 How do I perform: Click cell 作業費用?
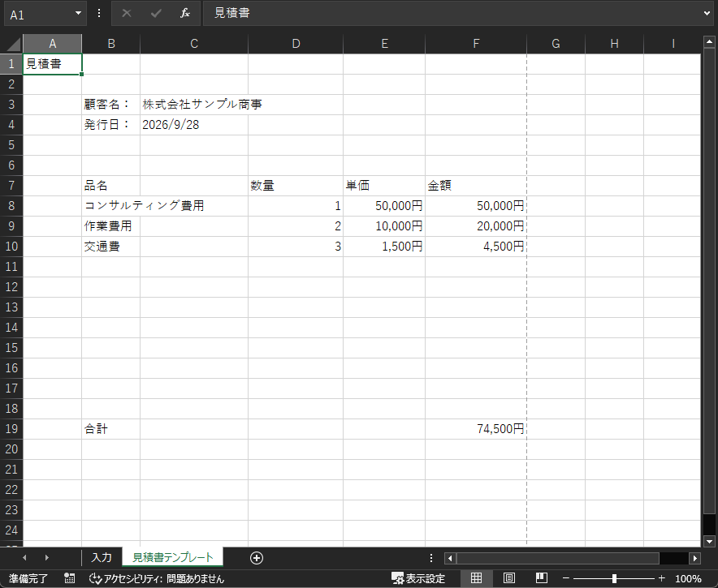(110, 226)
